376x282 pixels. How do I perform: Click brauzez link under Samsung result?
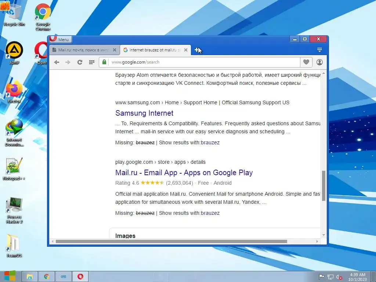point(210,142)
